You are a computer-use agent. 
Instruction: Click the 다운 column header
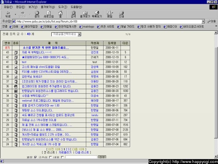125,43
